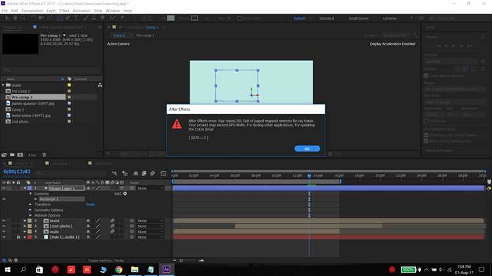Open the project flowchart view icon

100,85
